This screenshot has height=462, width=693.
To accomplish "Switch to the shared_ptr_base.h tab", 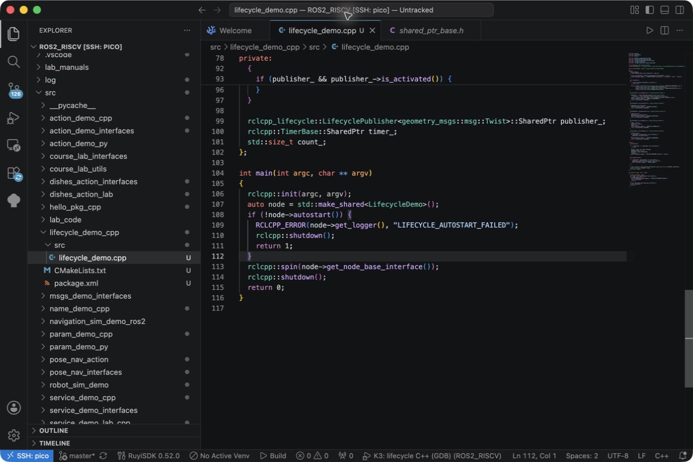I will pos(431,31).
